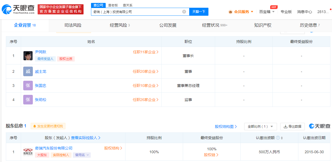Switch to the 查关系 search tab
This screenshot has width=332, height=162.
point(128,5)
